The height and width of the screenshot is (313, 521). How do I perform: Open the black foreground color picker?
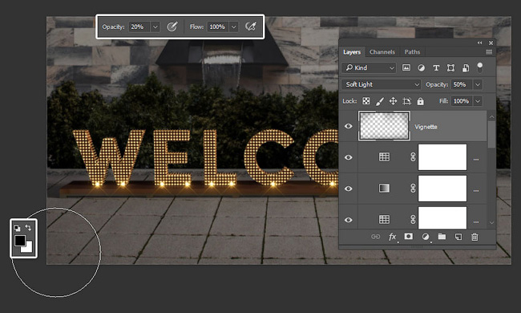click(19, 240)
